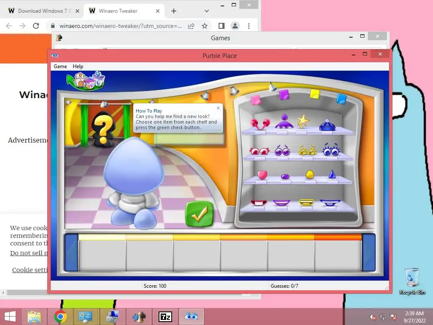Select the red eyes

click(259, 151)
